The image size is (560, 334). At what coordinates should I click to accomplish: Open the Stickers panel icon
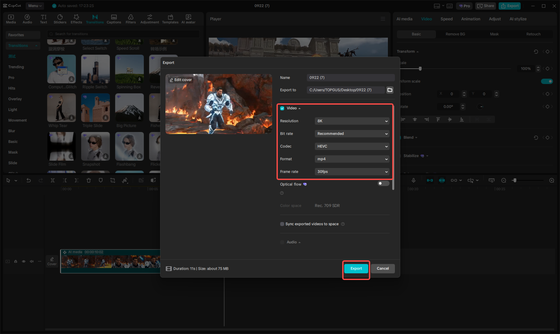click(60, 19)
